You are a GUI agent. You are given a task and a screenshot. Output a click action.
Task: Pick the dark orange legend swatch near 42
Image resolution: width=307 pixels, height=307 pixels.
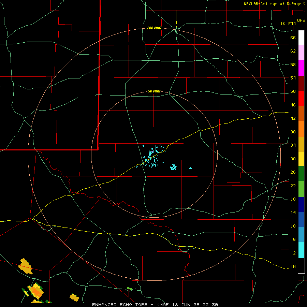pos(301,114)
